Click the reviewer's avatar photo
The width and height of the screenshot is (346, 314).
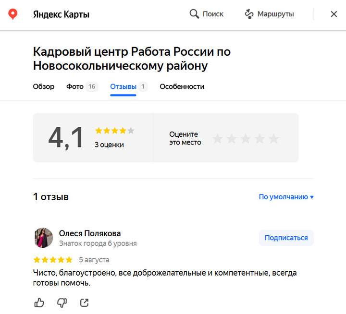point(43,238)
